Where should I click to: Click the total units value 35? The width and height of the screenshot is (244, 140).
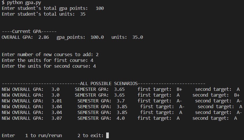(83, 14)
